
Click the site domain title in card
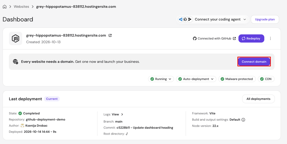pyautogui.click(x=66, y=35)
